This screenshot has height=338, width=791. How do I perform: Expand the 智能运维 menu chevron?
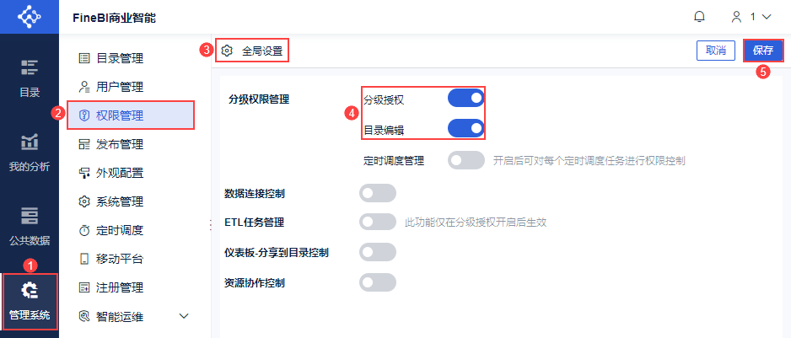[x=185, y=316]
